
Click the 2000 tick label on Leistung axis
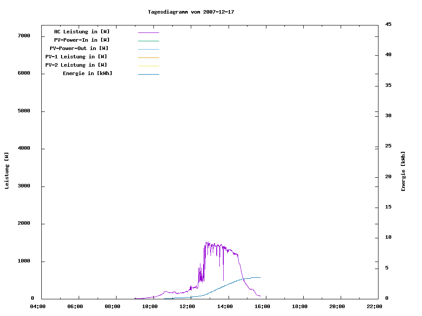pos(24,223)
